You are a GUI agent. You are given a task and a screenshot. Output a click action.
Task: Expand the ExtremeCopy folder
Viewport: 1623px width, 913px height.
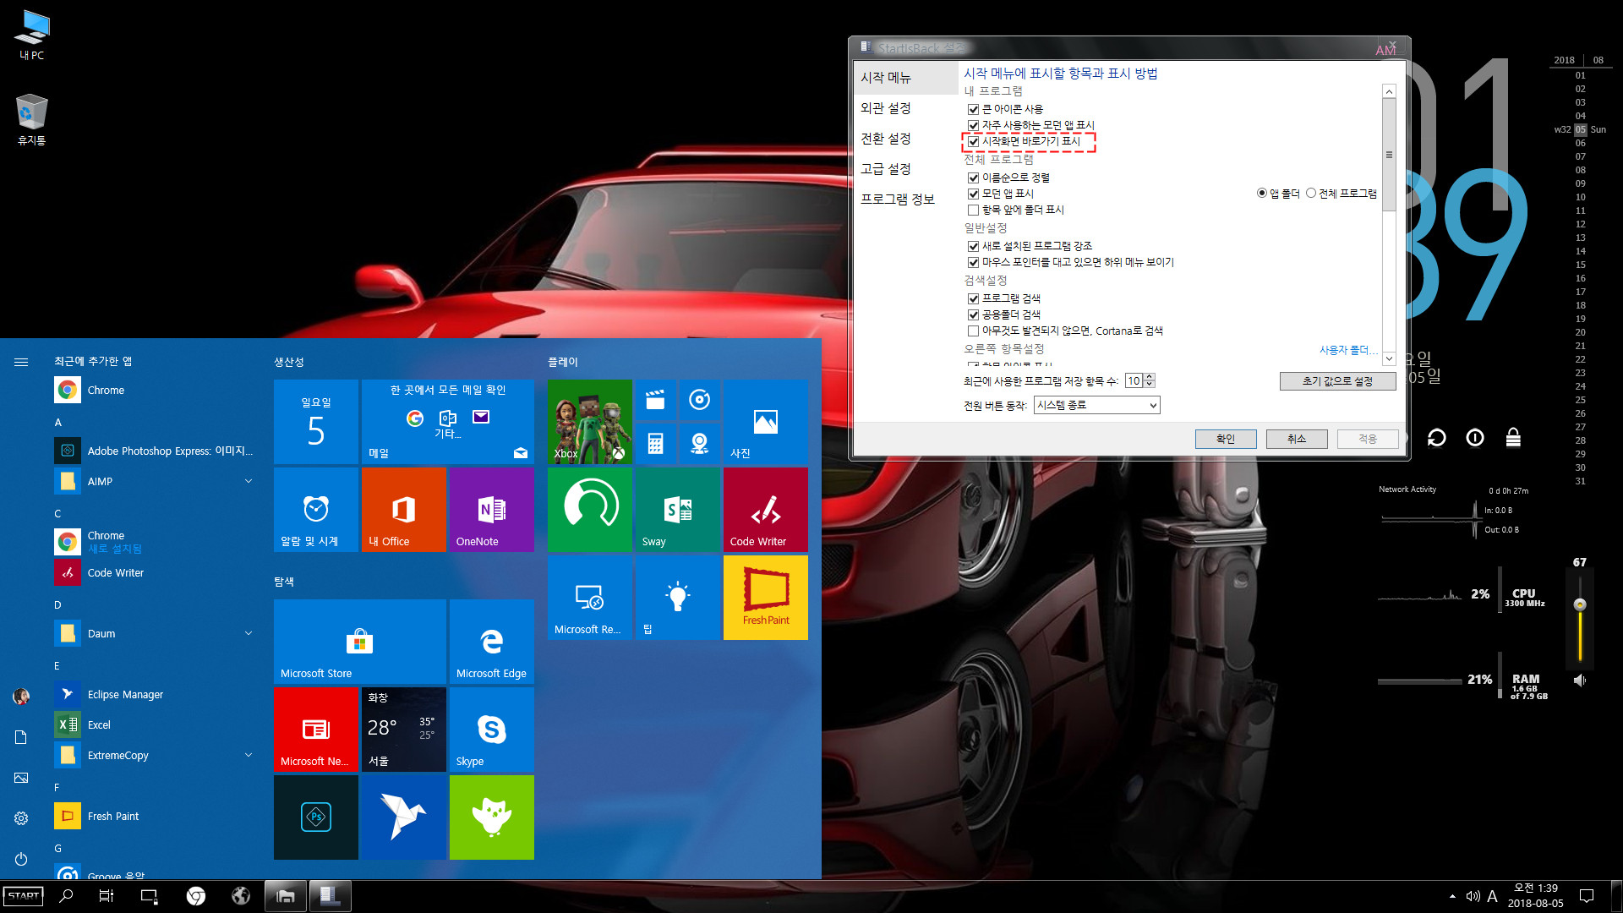point(249,755)
